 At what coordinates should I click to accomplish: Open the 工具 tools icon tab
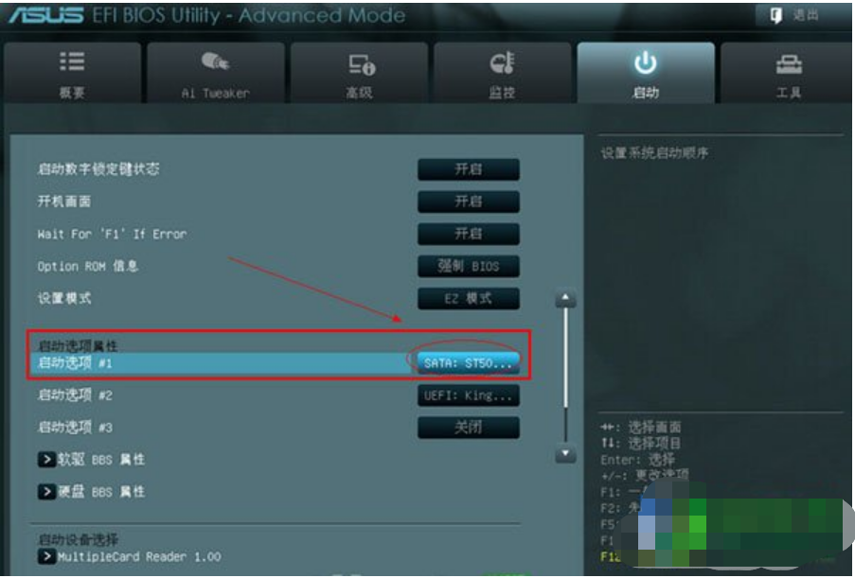pyautogui.click(x=789, y=65)
